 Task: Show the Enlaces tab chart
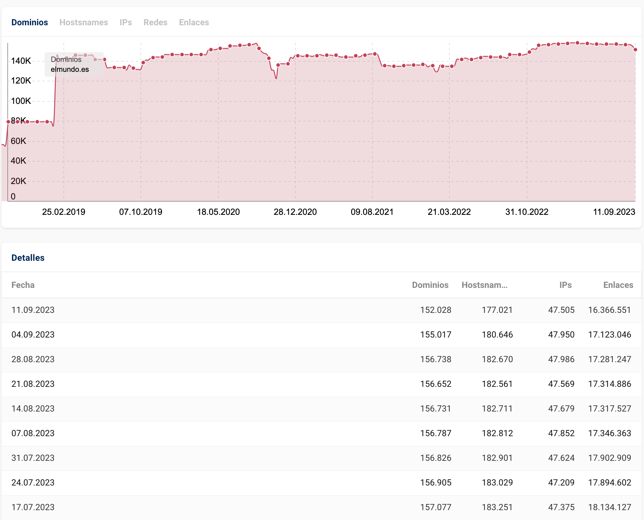click(194, 23)
